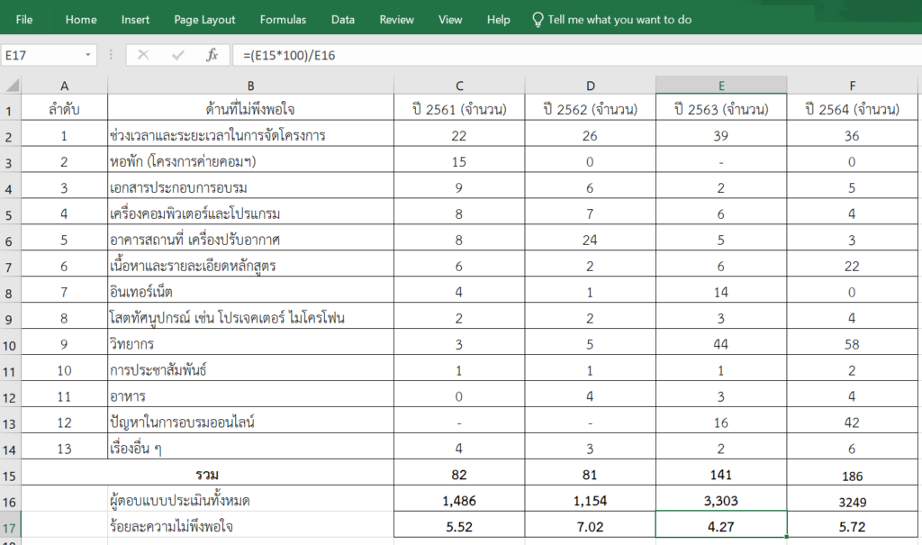922x545 pixels.
Task: Click the Select All corner triangle
Action: pos(12,86)
